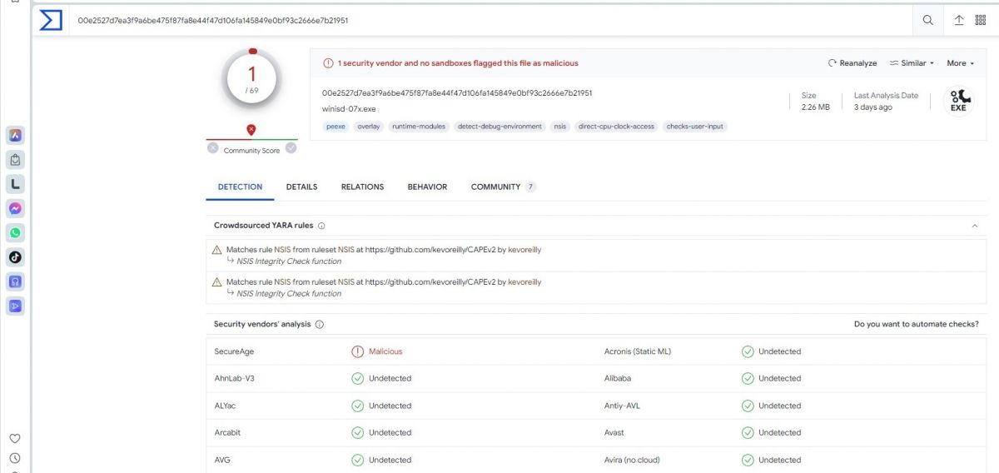The height and width of the screenshot is (473, 999).
Task: Switch to the DETAILS tab
Action: 301,187
